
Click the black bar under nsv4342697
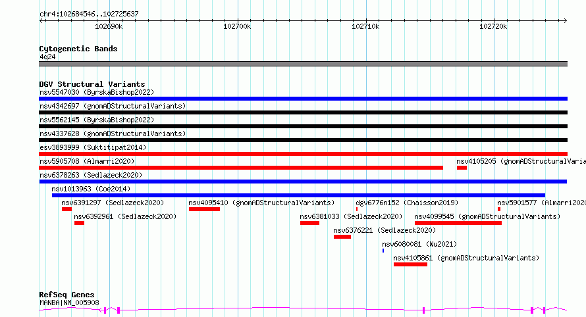pos(303,112)
